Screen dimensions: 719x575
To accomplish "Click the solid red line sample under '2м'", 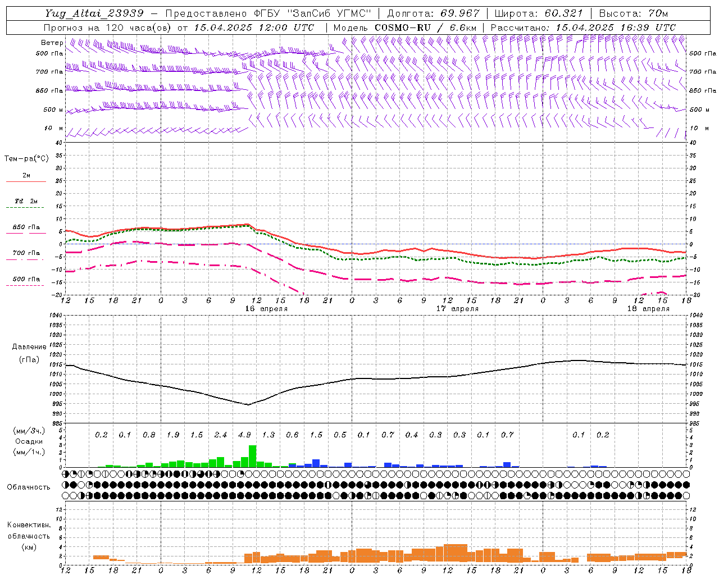I will point(26,181).
